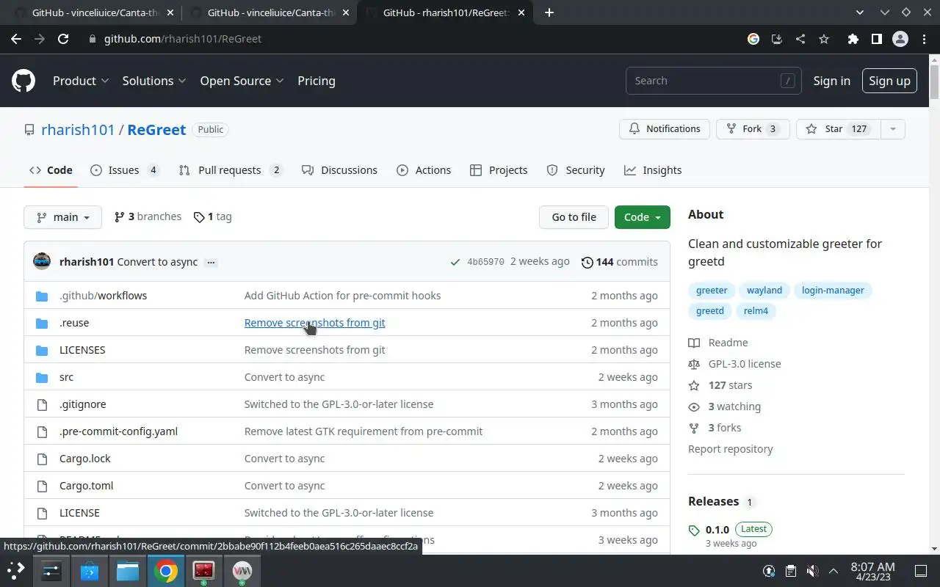The image size is (940, 587).
Task: Open the browser share icon
Action: 800,39
